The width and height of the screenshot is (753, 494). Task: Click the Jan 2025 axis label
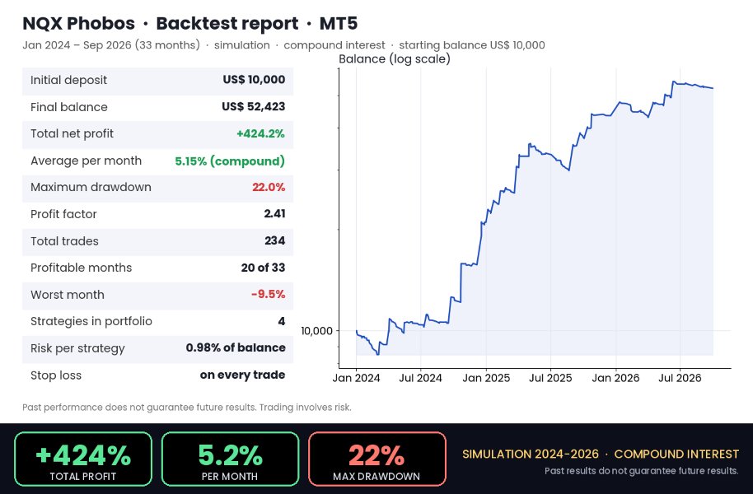pos(486,378)
